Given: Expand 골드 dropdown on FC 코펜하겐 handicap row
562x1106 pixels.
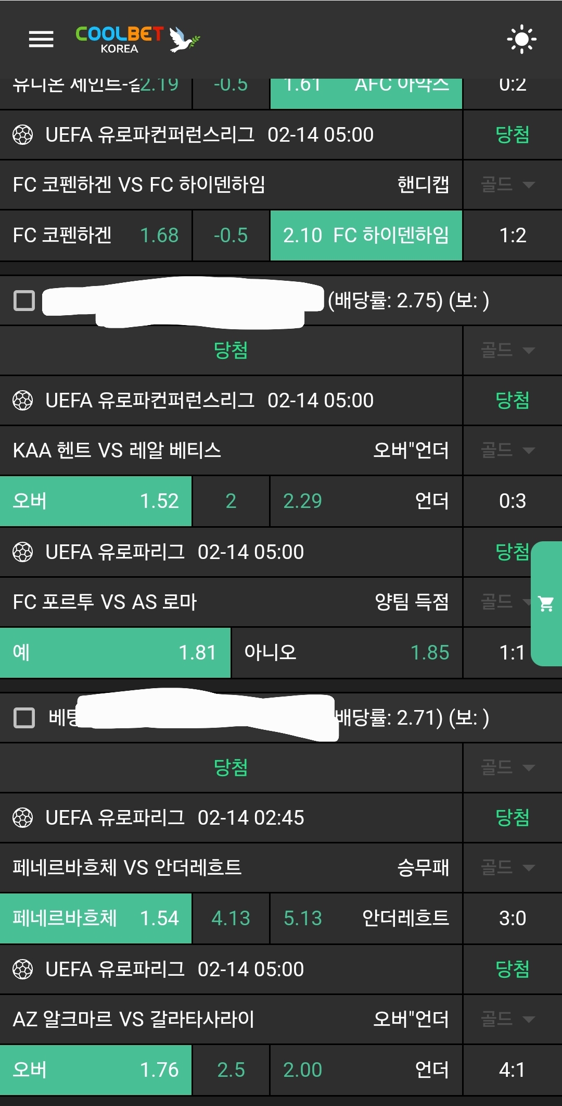Looking at the screenshot, I should pyautogui.click(x=507, y=184).
